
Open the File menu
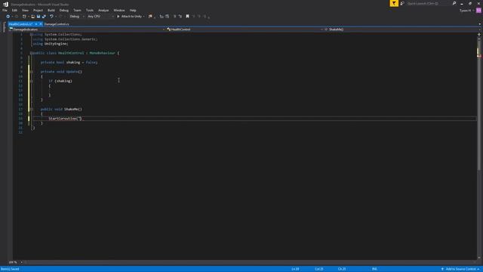(x=5, y=11)
